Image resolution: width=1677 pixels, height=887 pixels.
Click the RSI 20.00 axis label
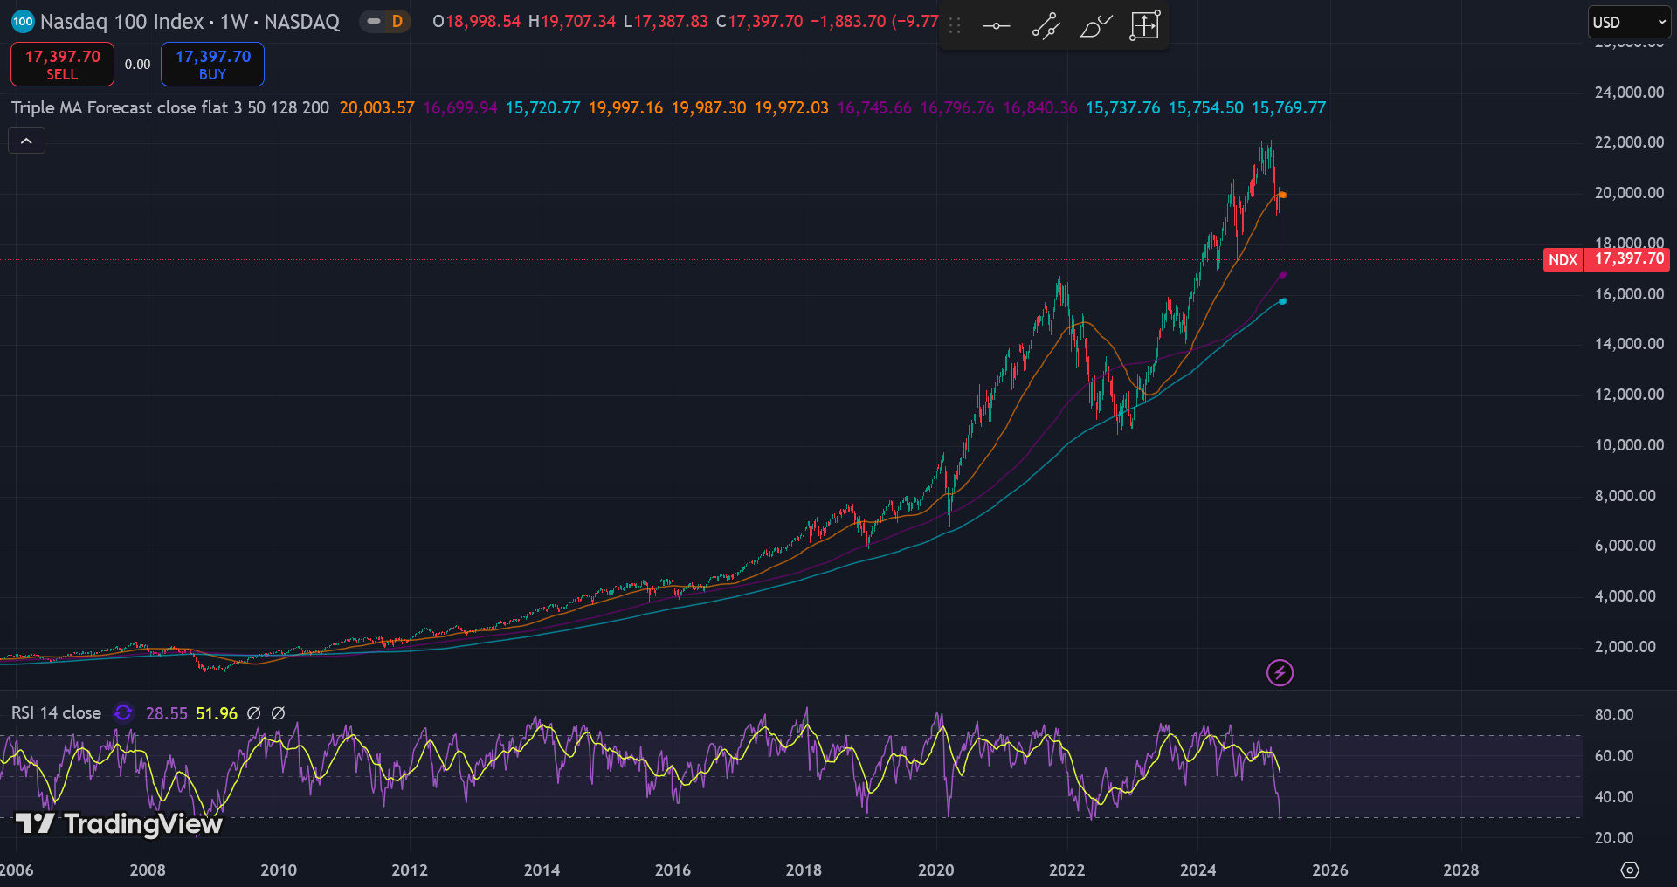1614,838
